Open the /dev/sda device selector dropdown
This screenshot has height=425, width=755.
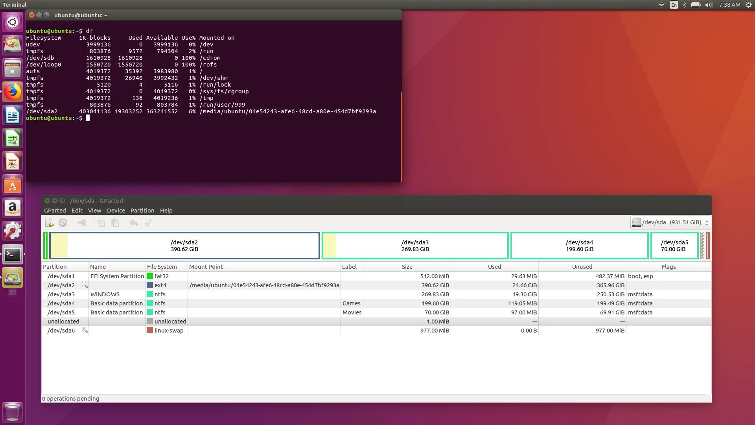(670, 222)
